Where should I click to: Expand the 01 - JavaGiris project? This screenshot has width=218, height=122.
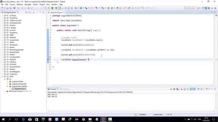pyautogui.click(x=2, y=16)
